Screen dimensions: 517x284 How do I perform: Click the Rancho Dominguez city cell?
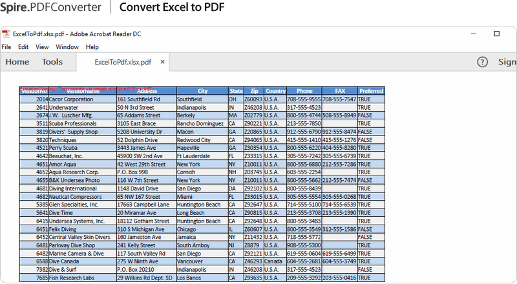(202, 123)
